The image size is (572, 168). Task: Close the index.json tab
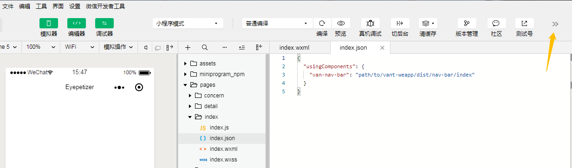[x=382, y=48]
